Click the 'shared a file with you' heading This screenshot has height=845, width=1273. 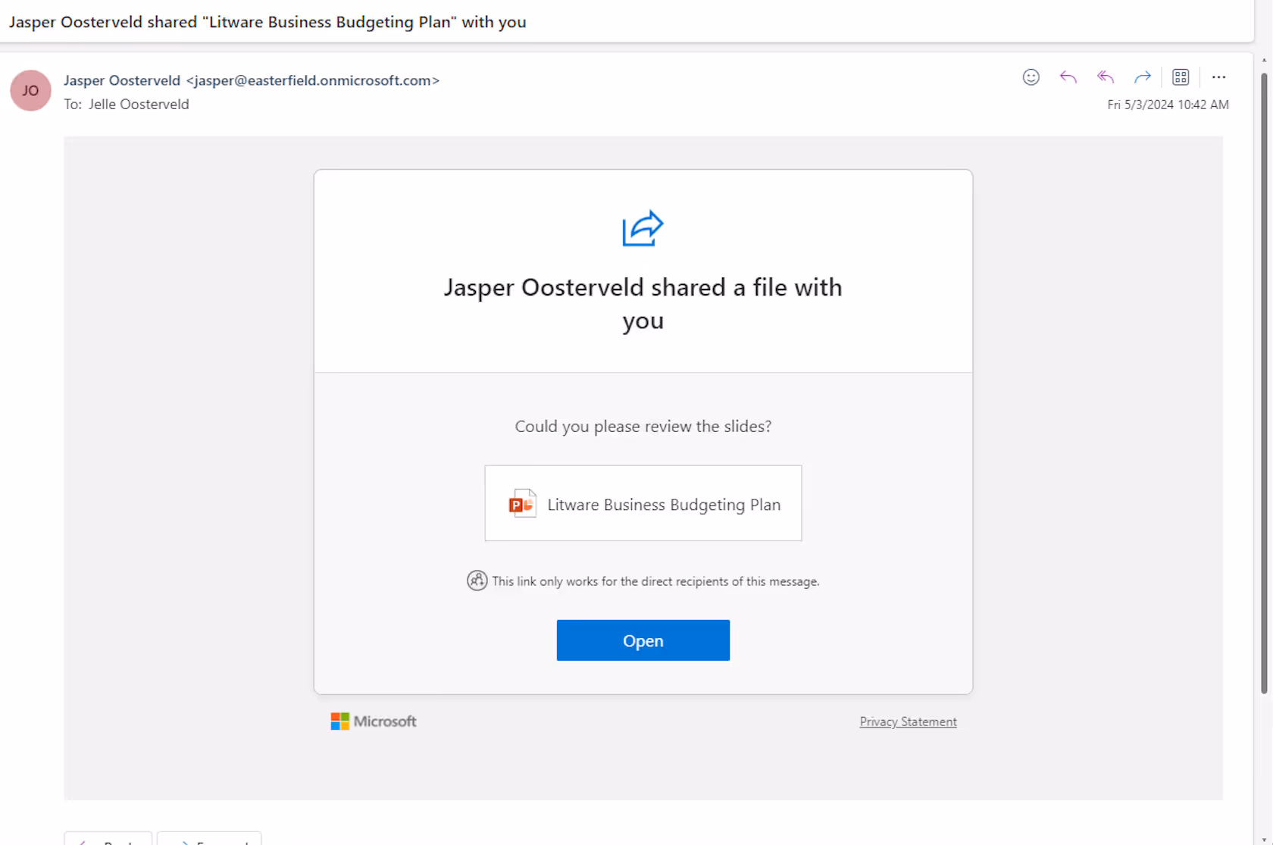[643, 303]
